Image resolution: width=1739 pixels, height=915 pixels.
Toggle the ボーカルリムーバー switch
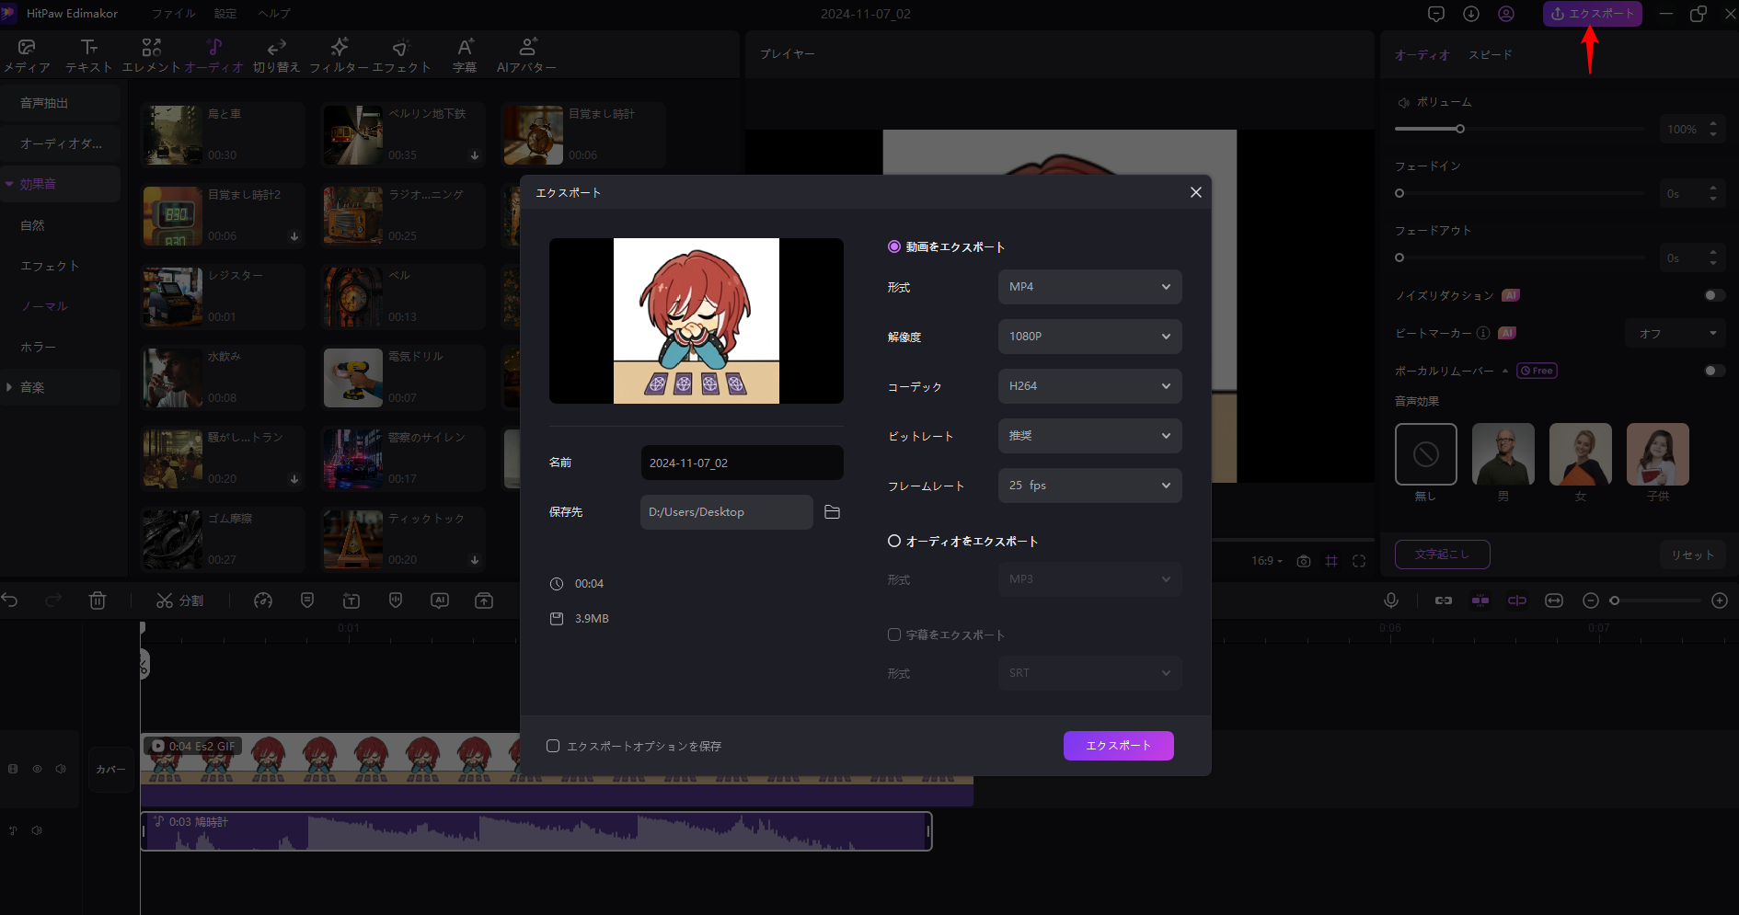click(1714, 371)
